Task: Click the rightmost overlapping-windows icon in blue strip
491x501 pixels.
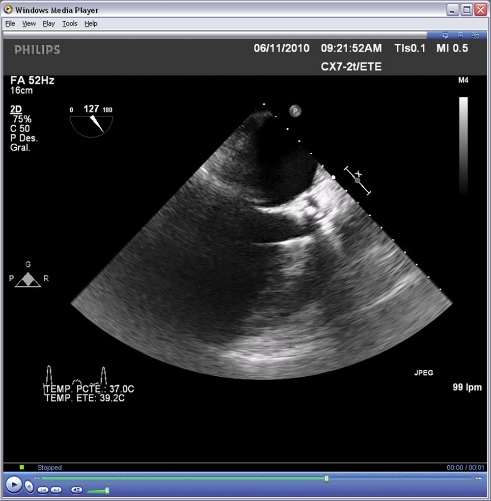Action: pyautogui.click(x=475, y=35)
